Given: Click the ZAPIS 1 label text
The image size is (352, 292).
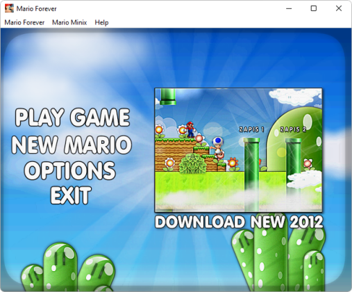Looking at the screenshot, I should click(x=251, y=129).
